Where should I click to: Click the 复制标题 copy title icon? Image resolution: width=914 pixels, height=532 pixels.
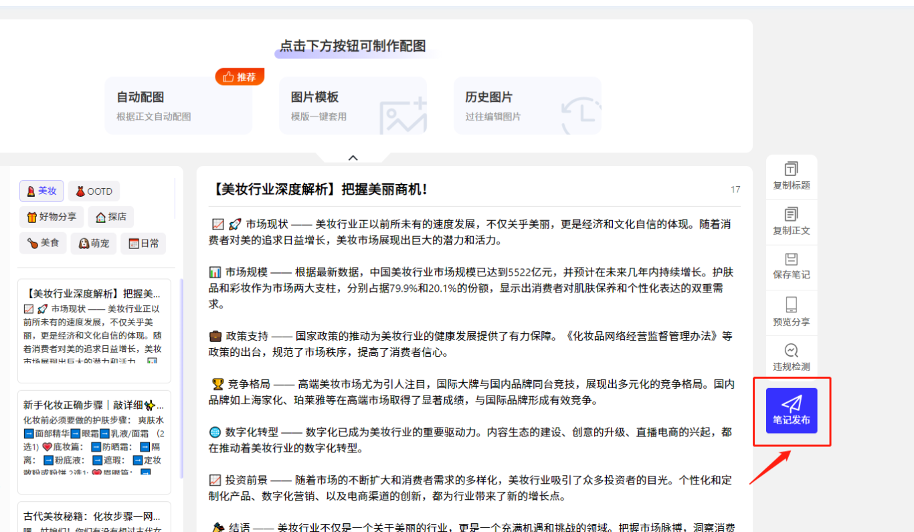tap(791, 177)
